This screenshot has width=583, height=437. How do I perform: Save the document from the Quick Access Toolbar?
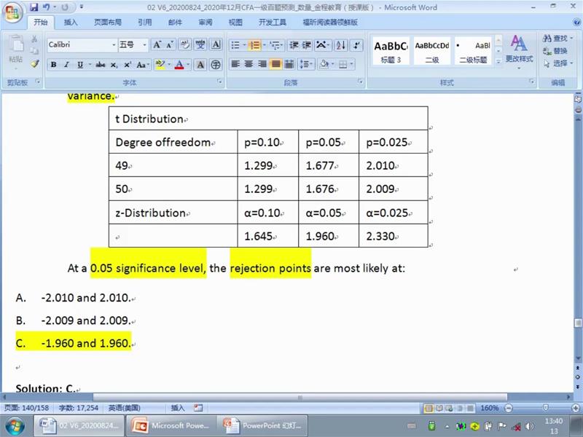34,7
